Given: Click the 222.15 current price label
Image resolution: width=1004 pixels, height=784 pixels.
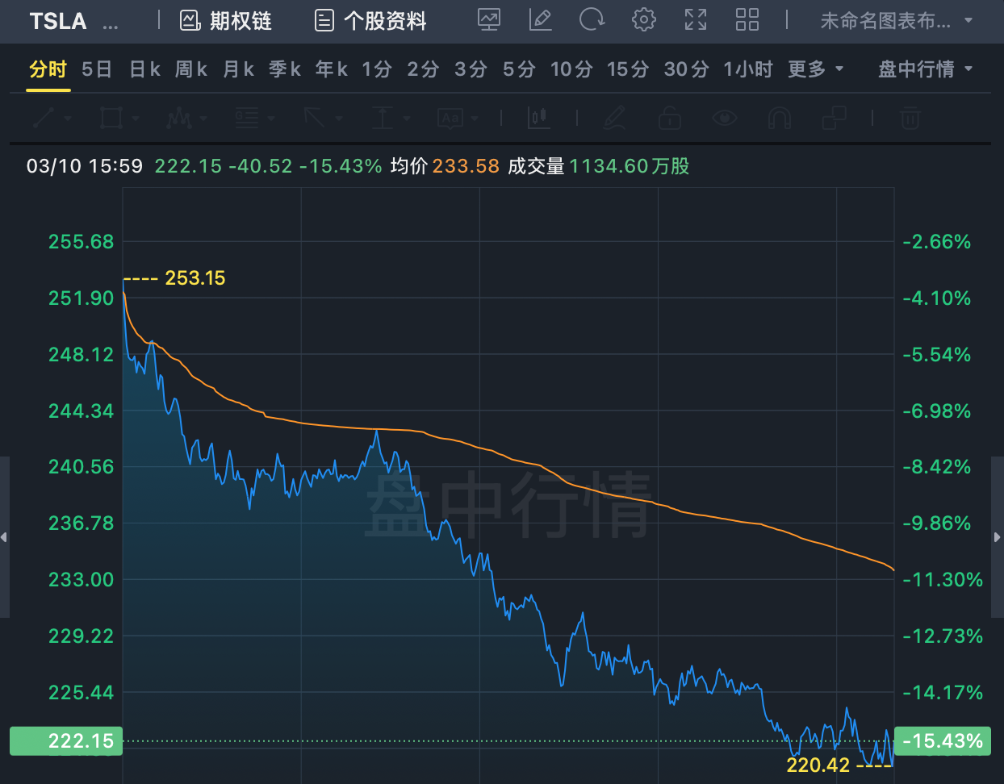Looking at the screenshot, I should tap(66, 741).
